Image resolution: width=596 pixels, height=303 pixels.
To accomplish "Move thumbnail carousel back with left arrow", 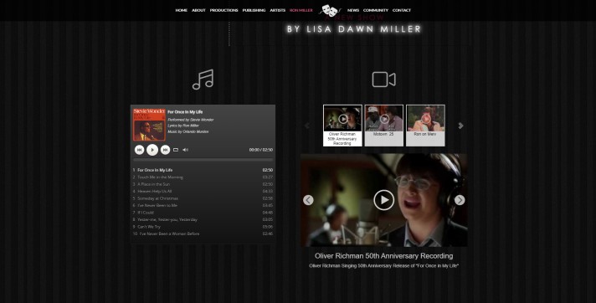I will pos(306,126).
